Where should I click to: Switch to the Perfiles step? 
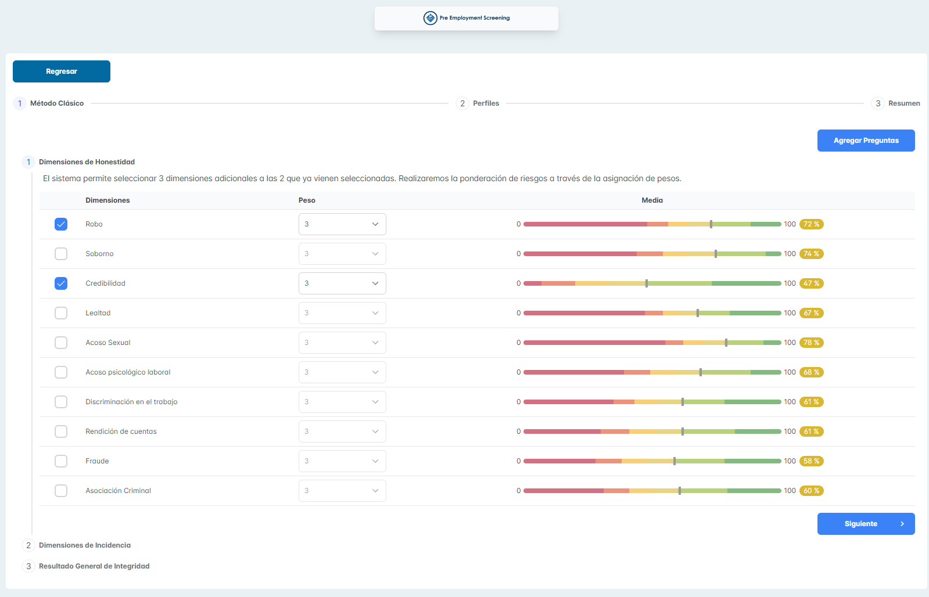[486, 103]
